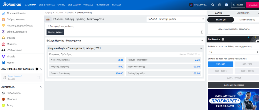Select the 20€ - 50€ win range

pos(221,64)
